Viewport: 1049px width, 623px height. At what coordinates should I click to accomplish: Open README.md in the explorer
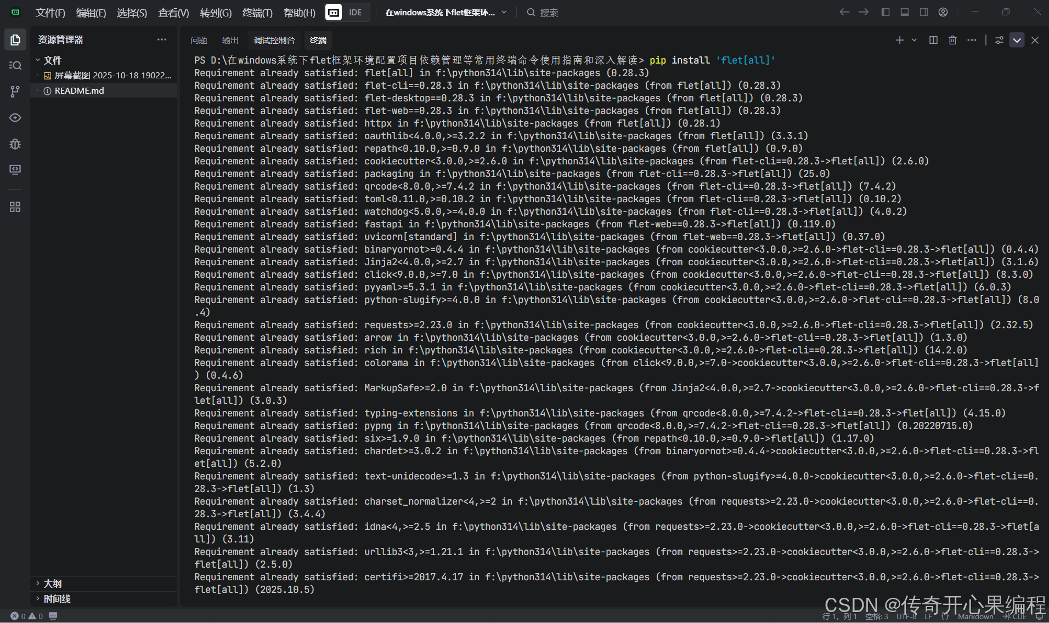pos(79,90)
